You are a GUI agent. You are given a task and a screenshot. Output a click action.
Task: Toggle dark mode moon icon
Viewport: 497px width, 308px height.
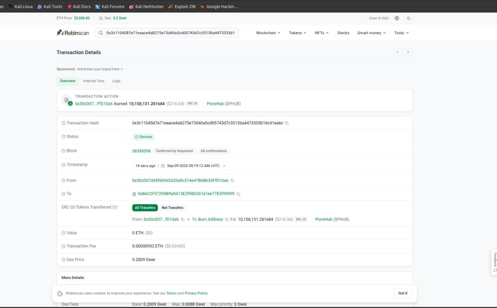pos(409,18)
